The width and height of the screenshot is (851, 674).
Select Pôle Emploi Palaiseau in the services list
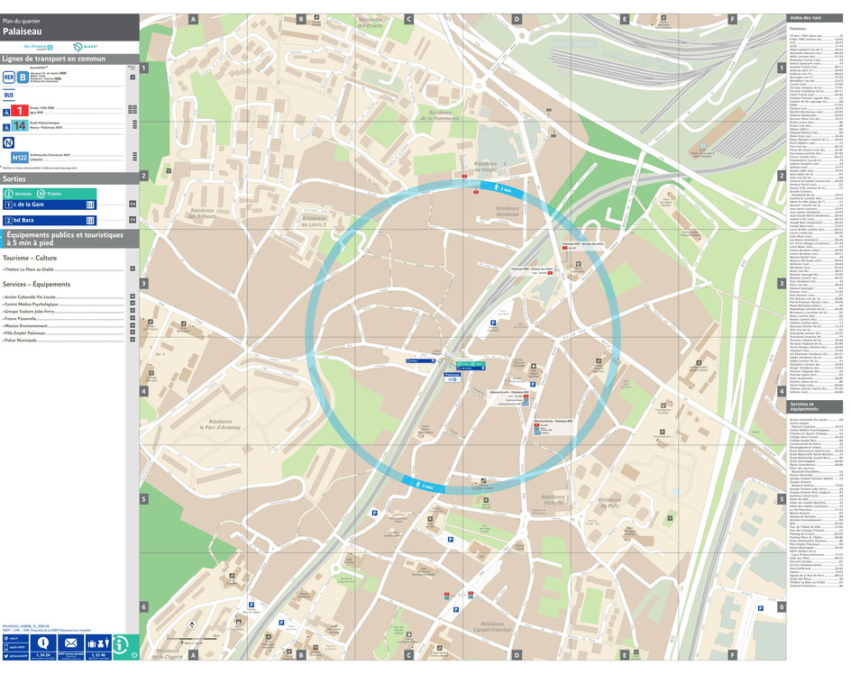click(x=24, y=332)
